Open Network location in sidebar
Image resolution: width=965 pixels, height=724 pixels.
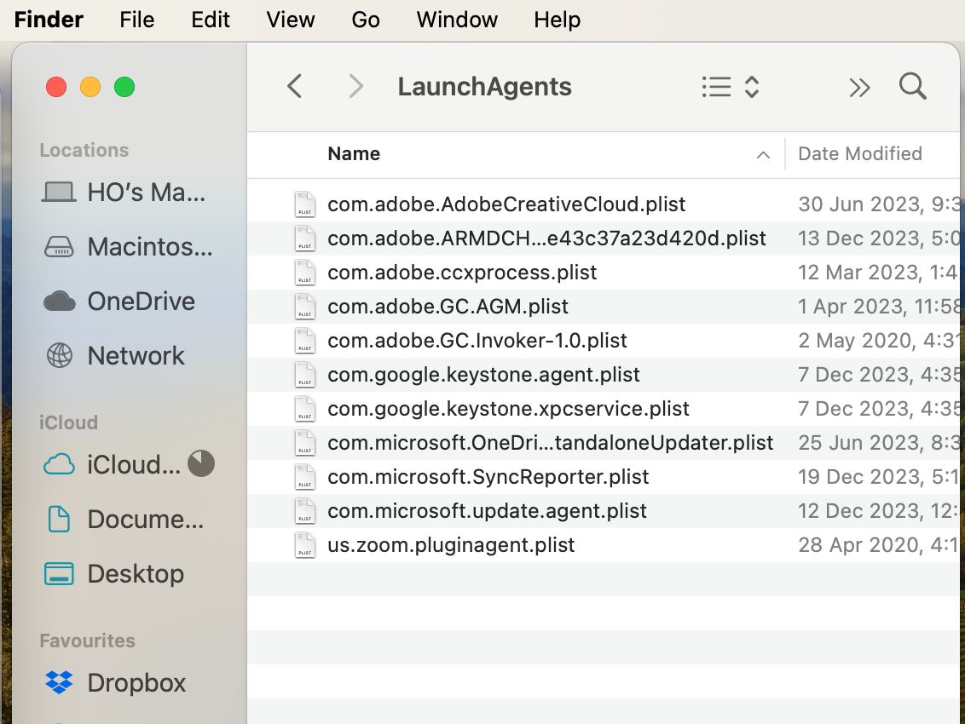click(136, 356)
